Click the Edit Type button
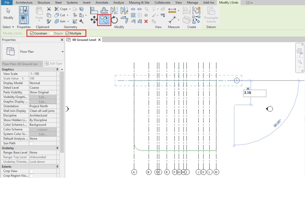 click(54, 63)
